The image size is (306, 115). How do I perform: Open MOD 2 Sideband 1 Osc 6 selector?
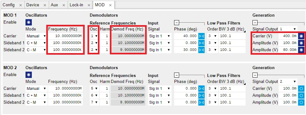94,95
